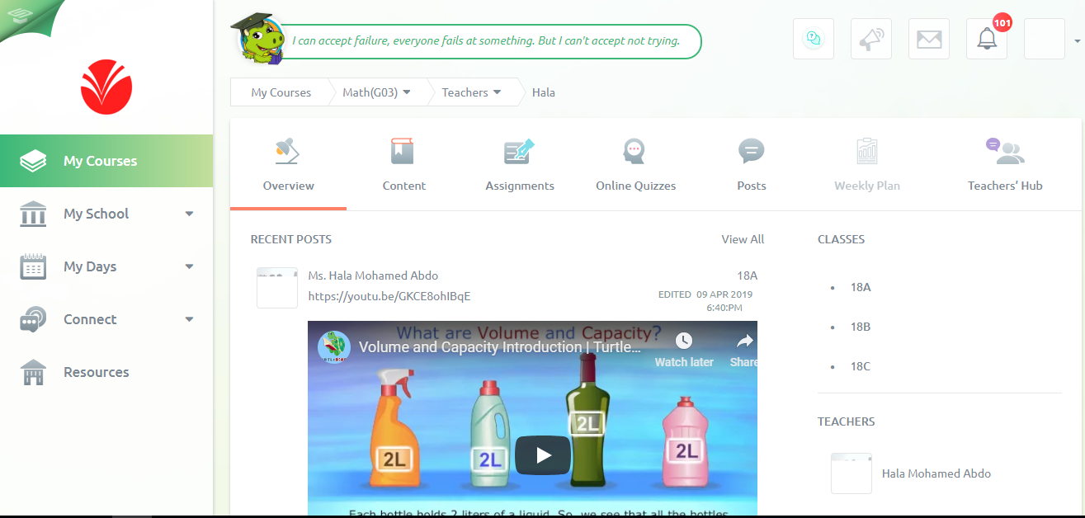Open the mail envelope icon
Screen dimensions: 1085x518
coord(929,39)
